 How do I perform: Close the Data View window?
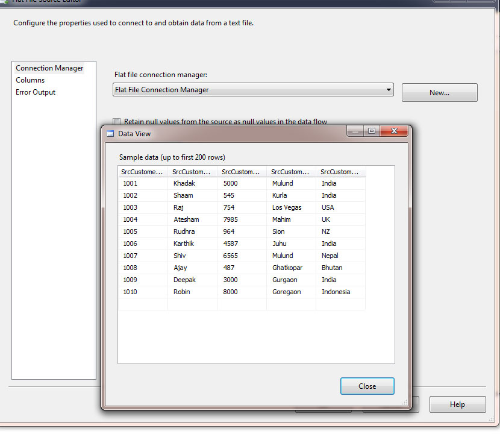(x=393, y=131)
